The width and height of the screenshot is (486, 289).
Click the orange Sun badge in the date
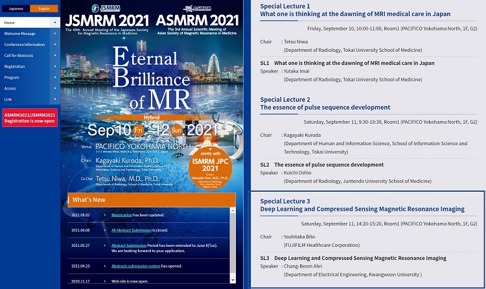176,130
